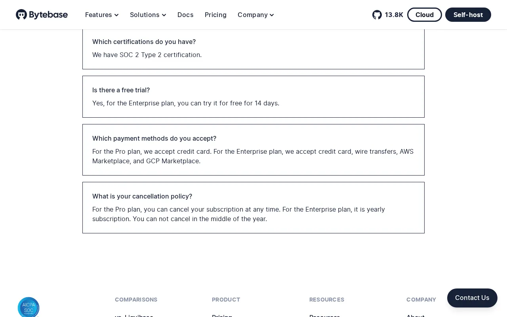The width and height of the screenshot is (507, 317).
Task: Select the 'Which certifications do you have?' question
Action: click(x=144, y=42)
